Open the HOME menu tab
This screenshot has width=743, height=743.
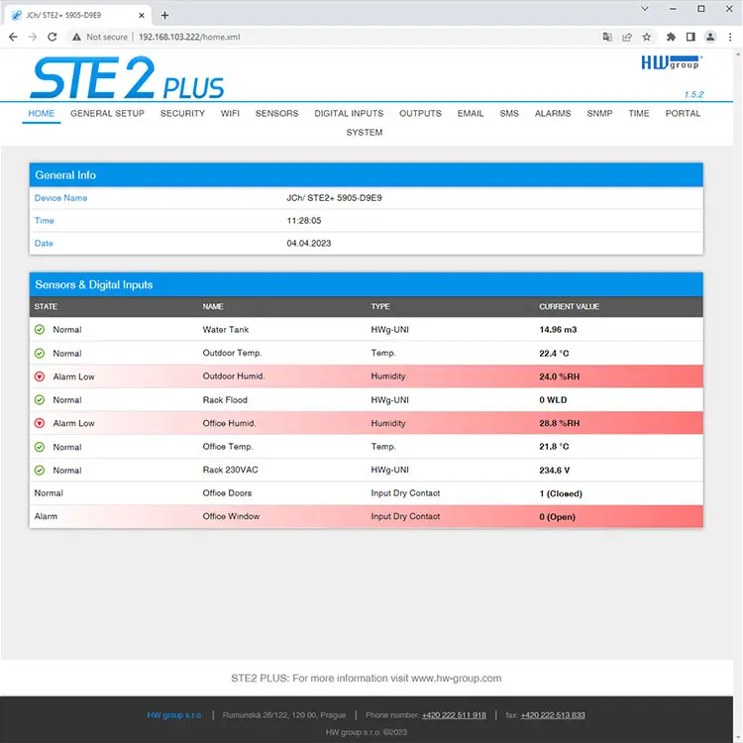tap(42, 113)
